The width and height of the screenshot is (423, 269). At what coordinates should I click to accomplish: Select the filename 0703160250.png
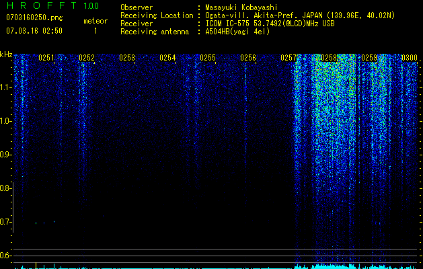[34, 17]
